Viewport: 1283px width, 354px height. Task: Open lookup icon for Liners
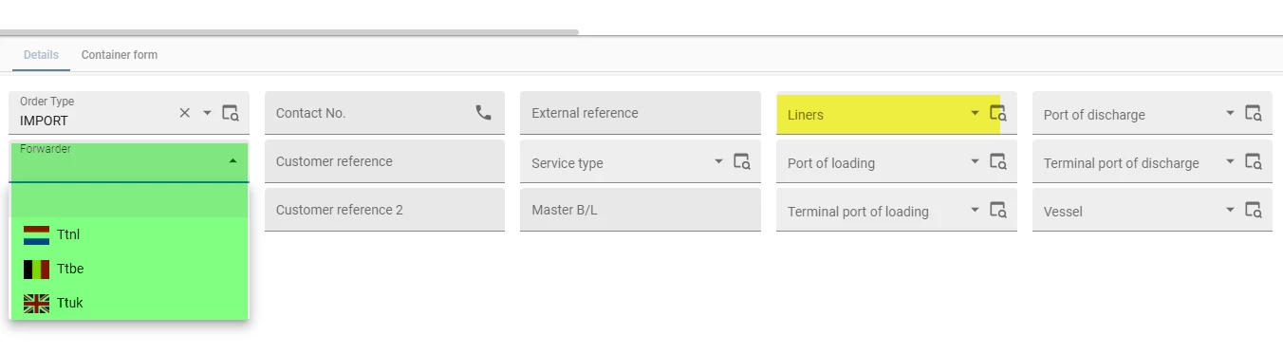point(998,113)
